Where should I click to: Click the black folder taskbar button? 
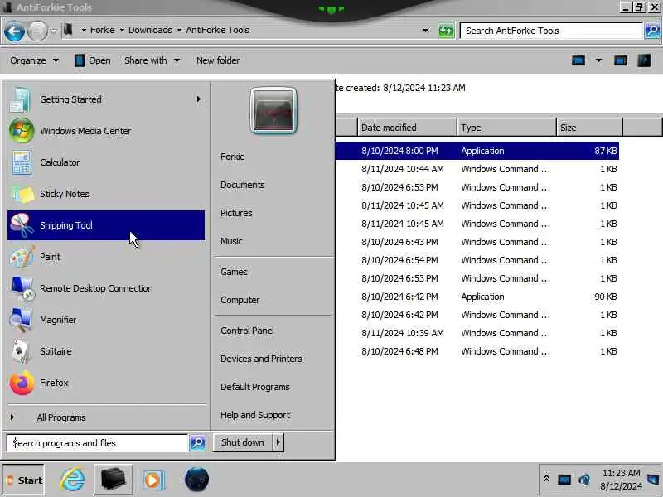pyautogui.click(x=114, y=480)
